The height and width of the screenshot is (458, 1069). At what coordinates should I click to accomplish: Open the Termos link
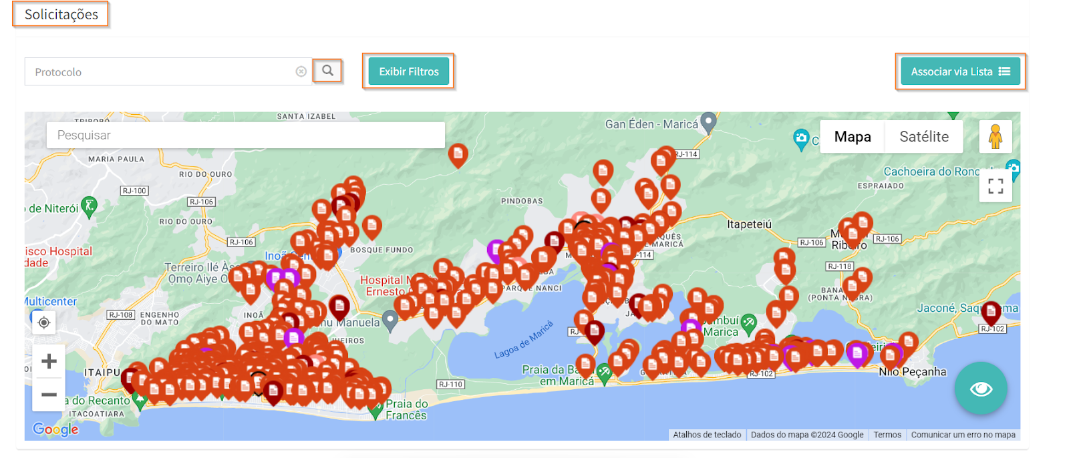point(887,435)
